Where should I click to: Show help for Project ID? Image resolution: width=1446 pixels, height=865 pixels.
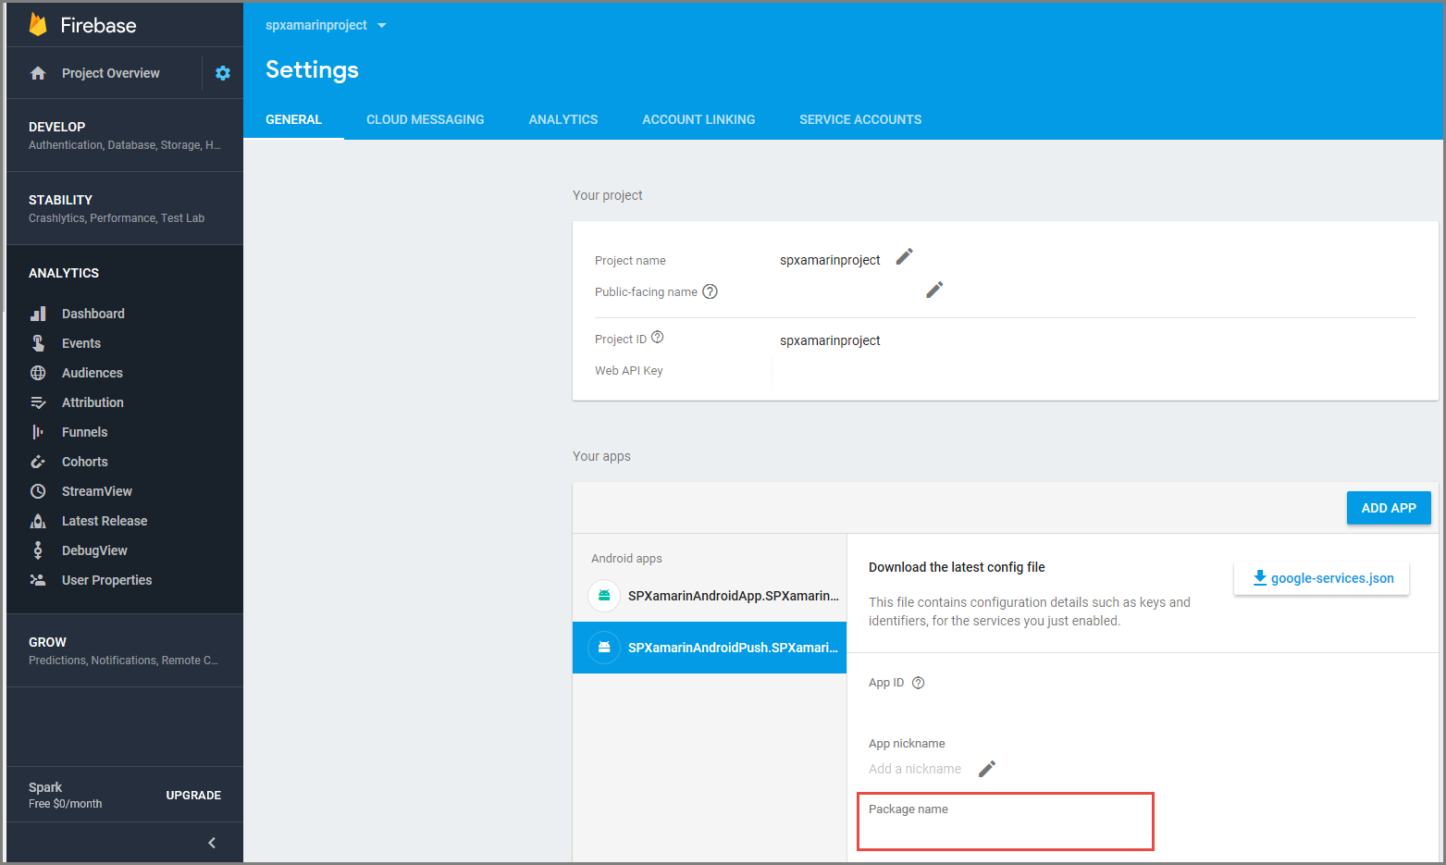[x=657, y=338]
